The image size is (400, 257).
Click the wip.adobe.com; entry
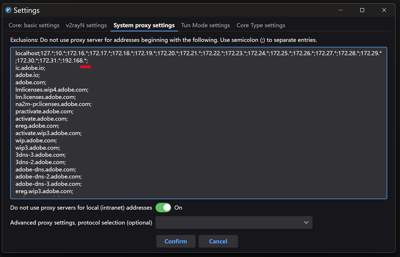pos(36,140)
